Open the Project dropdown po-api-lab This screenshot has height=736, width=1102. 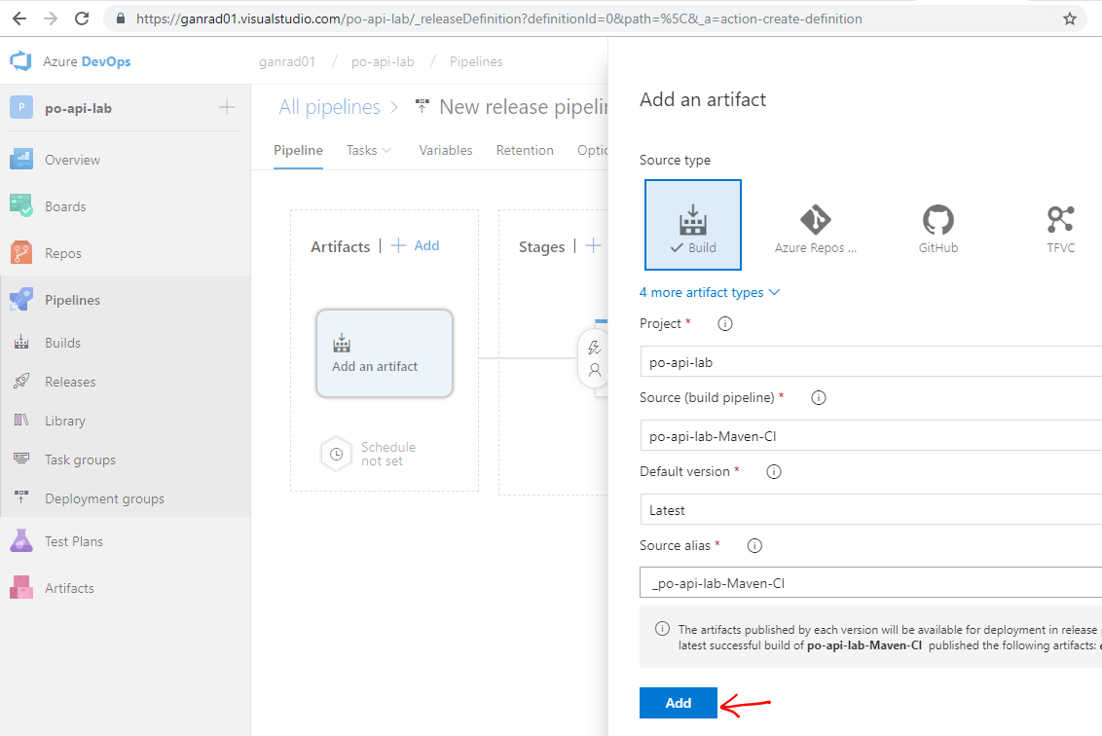(870, 361)
